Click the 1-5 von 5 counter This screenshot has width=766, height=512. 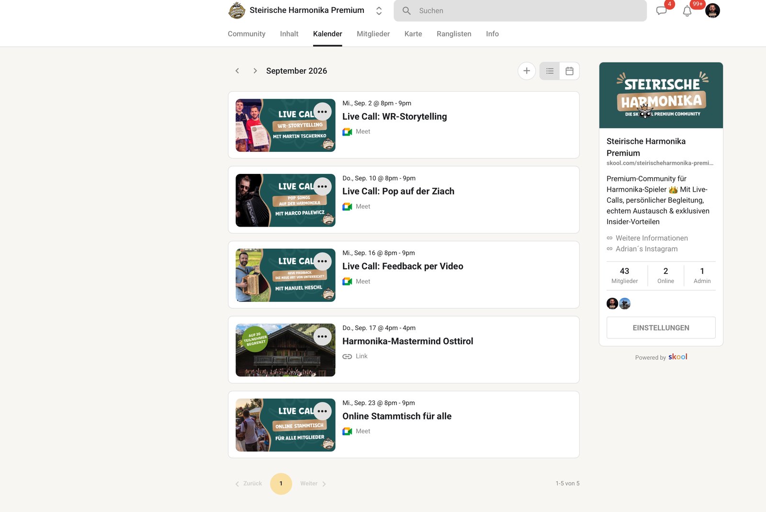[x=567, y=484]
